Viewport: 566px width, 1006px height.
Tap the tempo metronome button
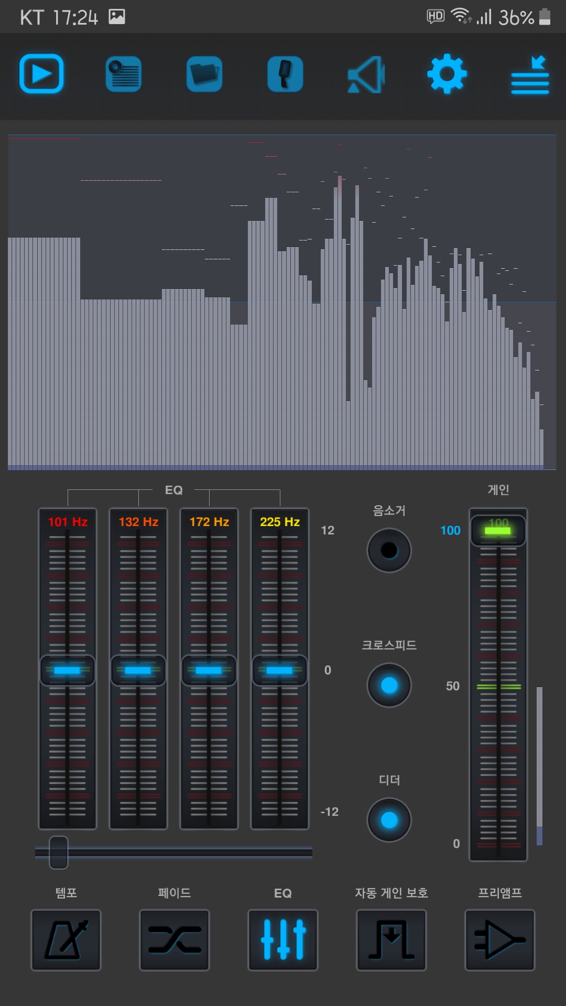tap(66, 940)
